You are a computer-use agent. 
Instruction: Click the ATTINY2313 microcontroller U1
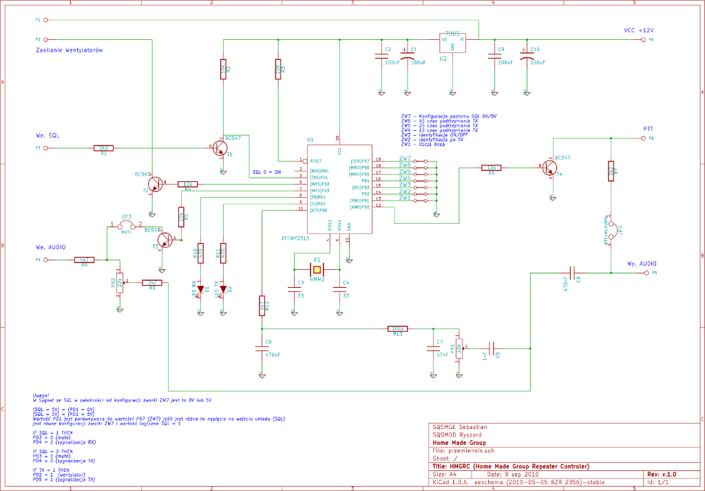point(339,189)
